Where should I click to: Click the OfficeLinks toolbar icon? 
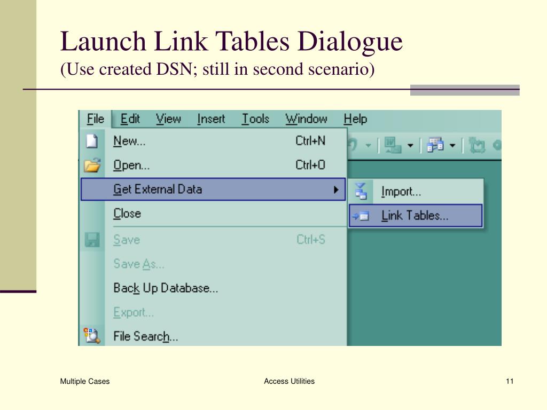point(393,145)
